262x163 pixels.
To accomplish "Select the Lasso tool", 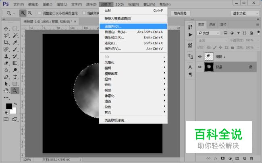I will 6,35.
